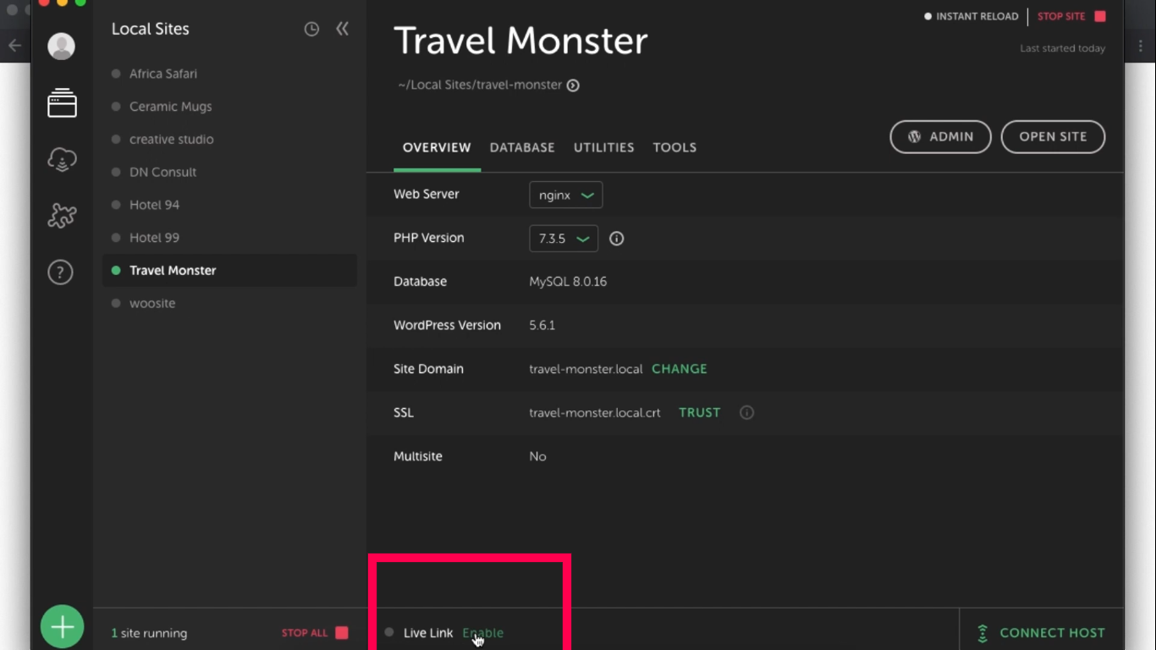
Task: Open the Add-ons puzzle icon
Action: coord(62,216)
